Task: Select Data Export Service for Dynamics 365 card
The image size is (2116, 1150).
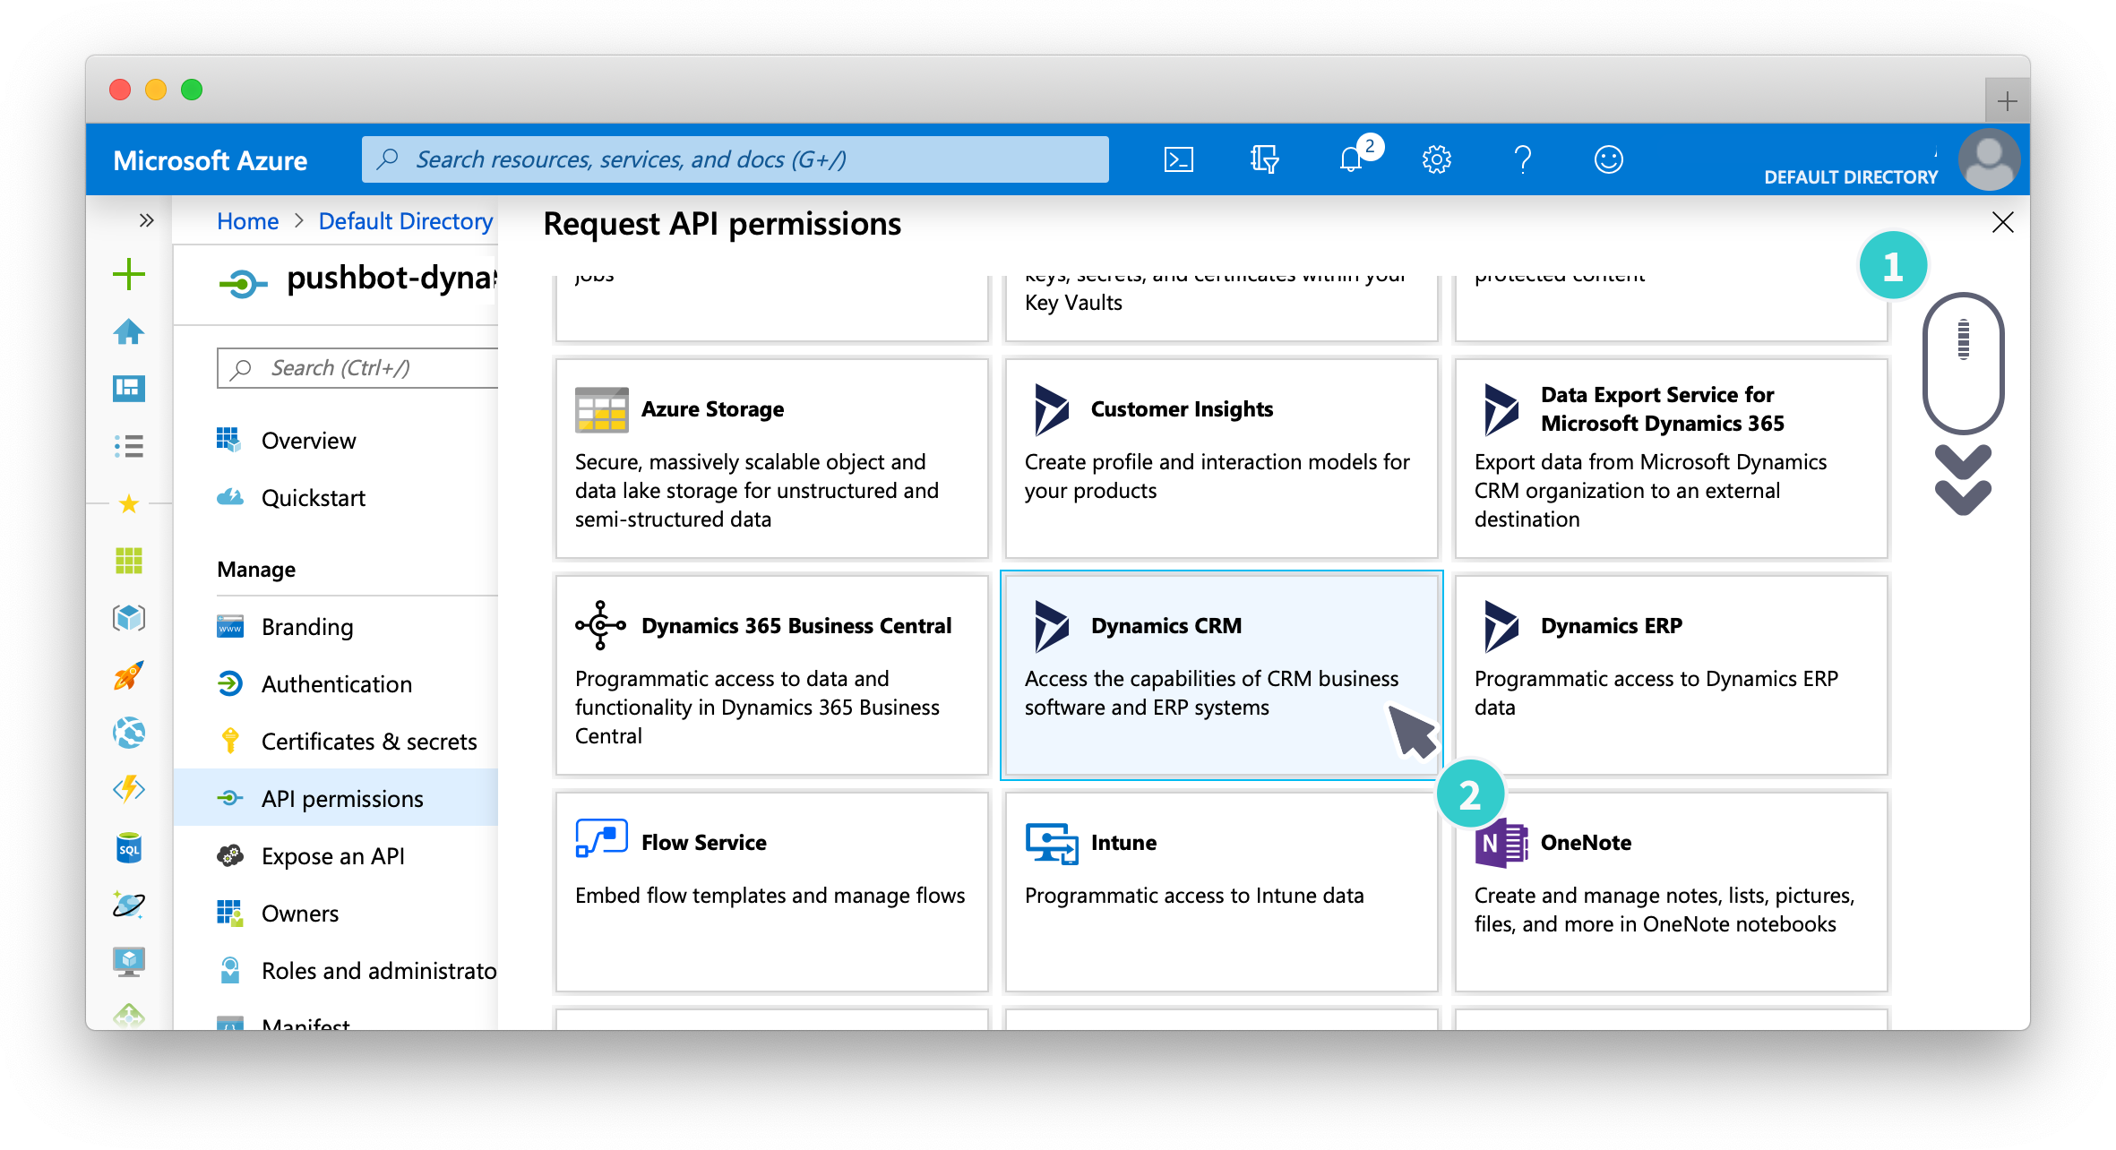Action: click(1671, 459)
